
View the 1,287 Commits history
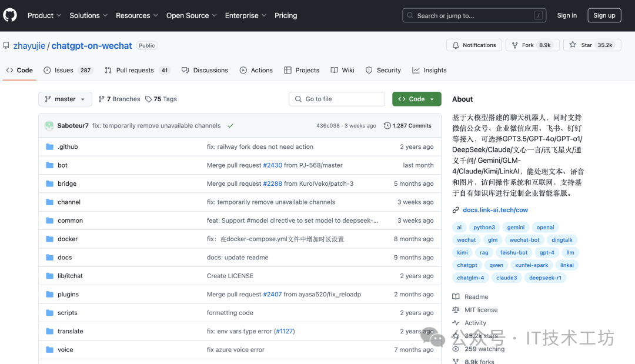407,126
